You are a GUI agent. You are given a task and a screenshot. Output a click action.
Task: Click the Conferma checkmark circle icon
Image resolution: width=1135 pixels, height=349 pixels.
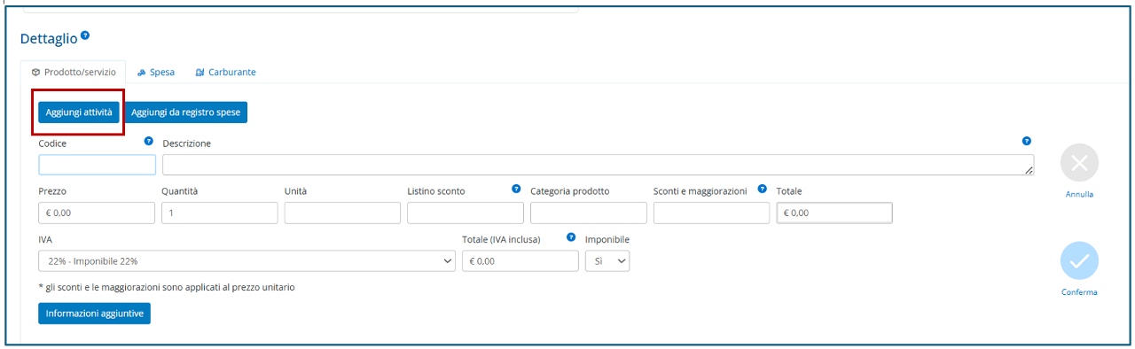pos(1079,260)
